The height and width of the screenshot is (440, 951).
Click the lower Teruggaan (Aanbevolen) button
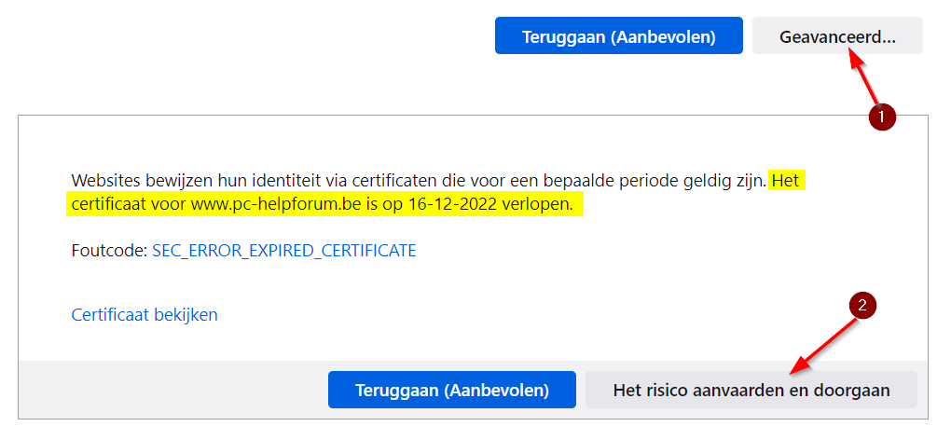451,390
